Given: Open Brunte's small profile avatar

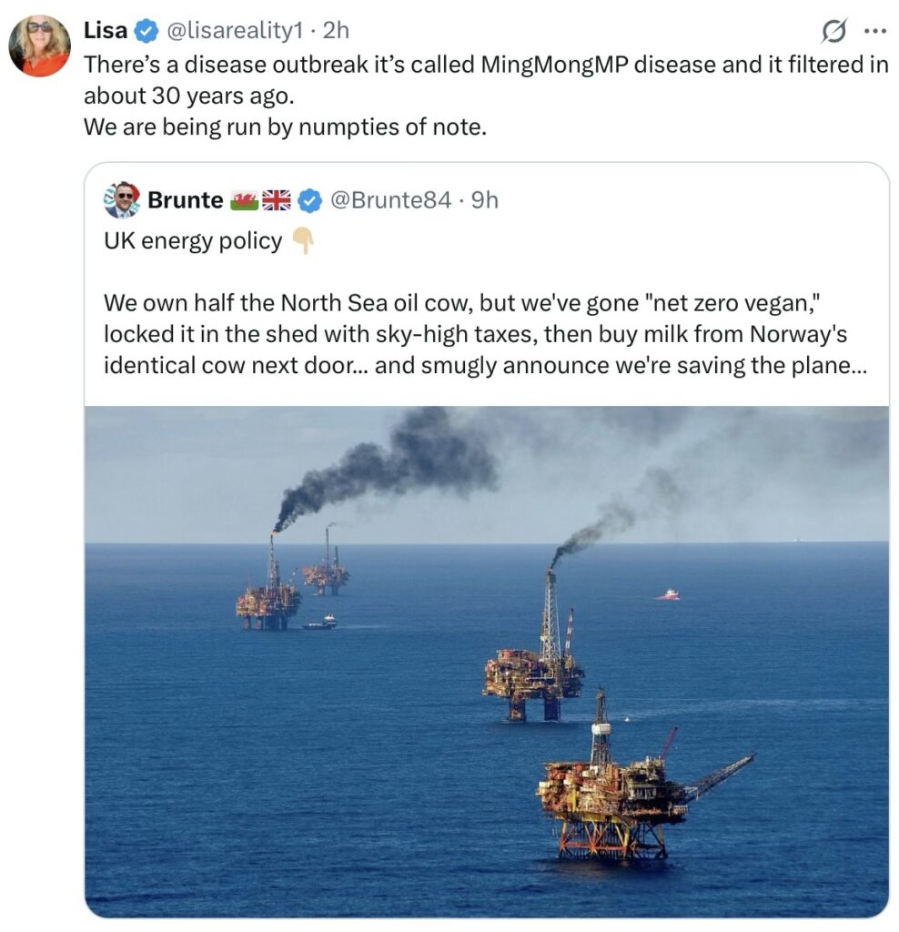Looking at the screenshot, I should 122,200.
